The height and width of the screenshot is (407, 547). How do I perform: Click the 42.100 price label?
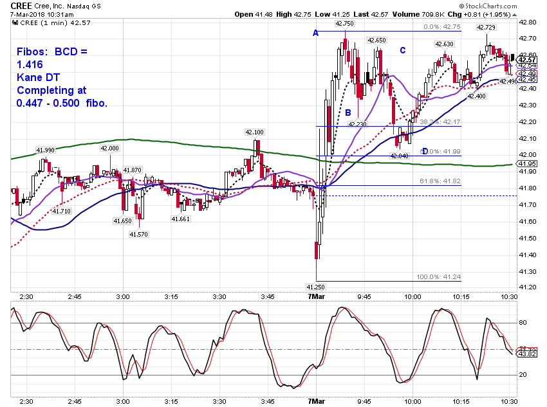click(255, 132)
